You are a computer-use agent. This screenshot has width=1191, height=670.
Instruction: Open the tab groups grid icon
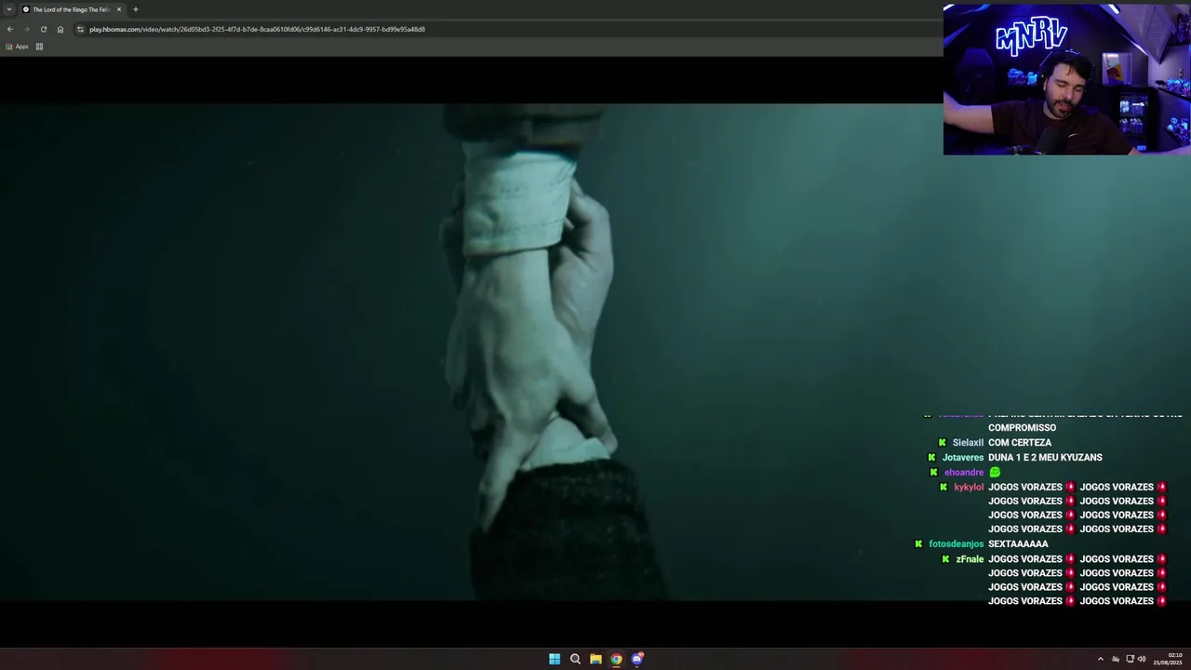coord(39,47)
